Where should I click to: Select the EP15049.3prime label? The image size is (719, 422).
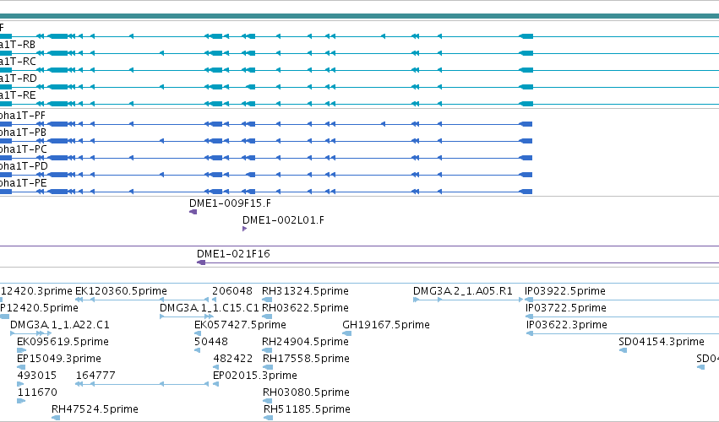pyautogui.click(x=59, y=359)
